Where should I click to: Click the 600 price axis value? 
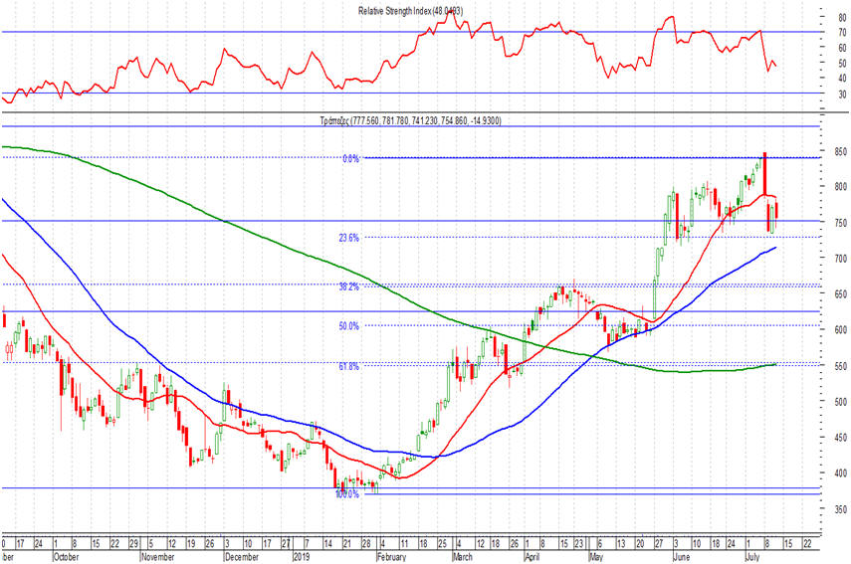coord(841,330)
